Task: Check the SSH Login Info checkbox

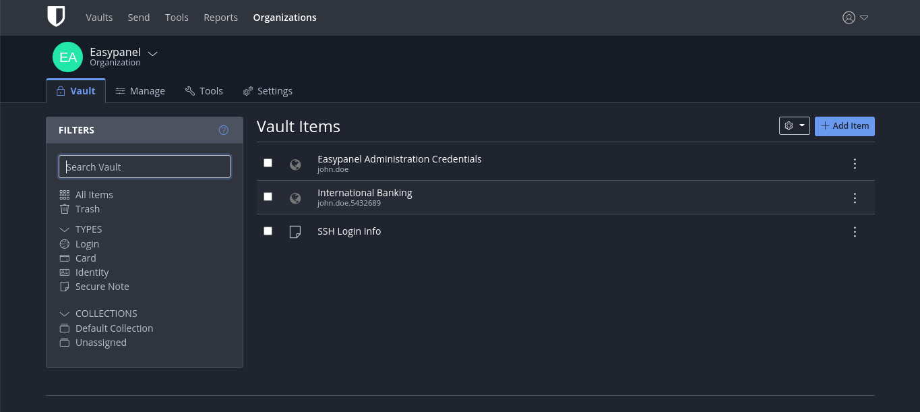Action: 268,231
